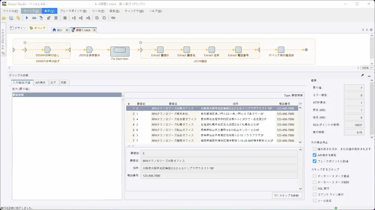Click the up arrow above detail fields
The height and width of the screenshot is (210, 375).
point(129,146)
